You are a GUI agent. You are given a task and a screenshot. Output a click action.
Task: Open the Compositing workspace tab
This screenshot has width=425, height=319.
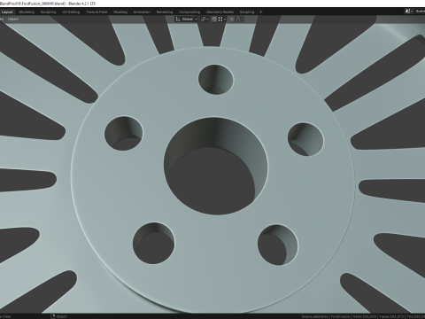(x=189, y=12)
